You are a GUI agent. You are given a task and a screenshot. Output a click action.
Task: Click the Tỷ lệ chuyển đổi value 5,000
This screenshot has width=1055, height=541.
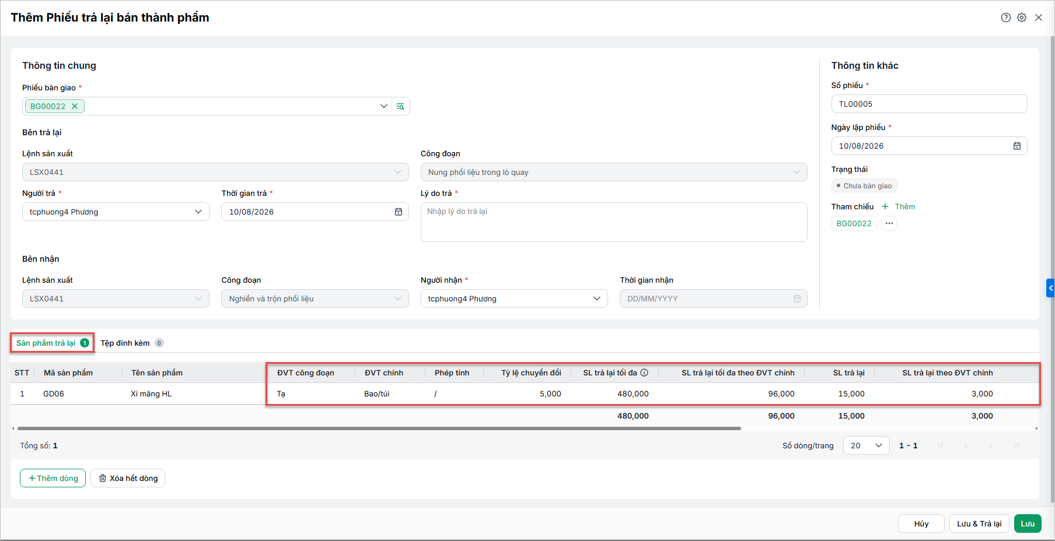point(550,394)
